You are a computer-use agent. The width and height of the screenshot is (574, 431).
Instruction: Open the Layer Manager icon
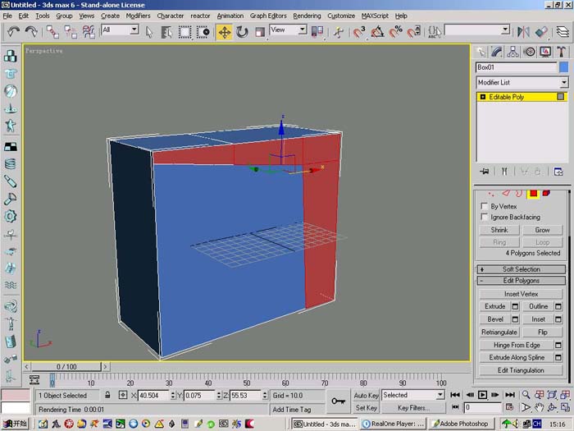(563, 32)
